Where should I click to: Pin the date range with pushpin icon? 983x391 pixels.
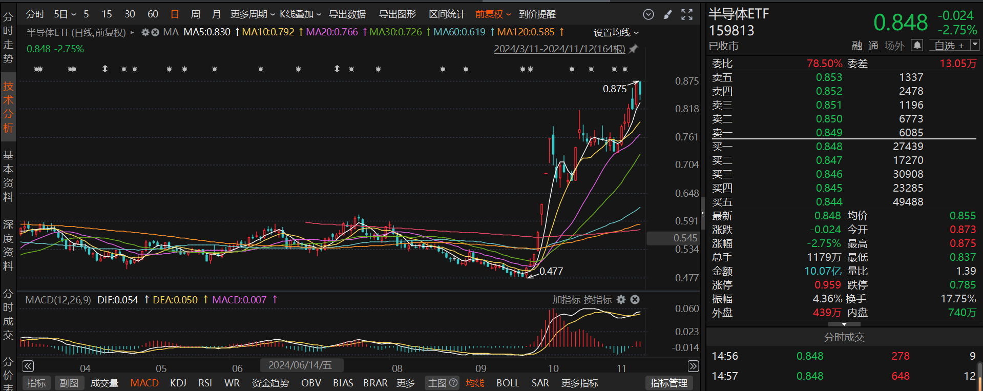click(x=634, y=49)
